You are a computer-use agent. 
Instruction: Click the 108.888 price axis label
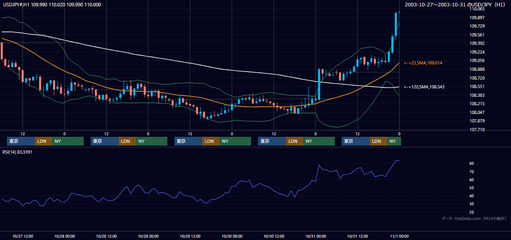coord(477,69)
